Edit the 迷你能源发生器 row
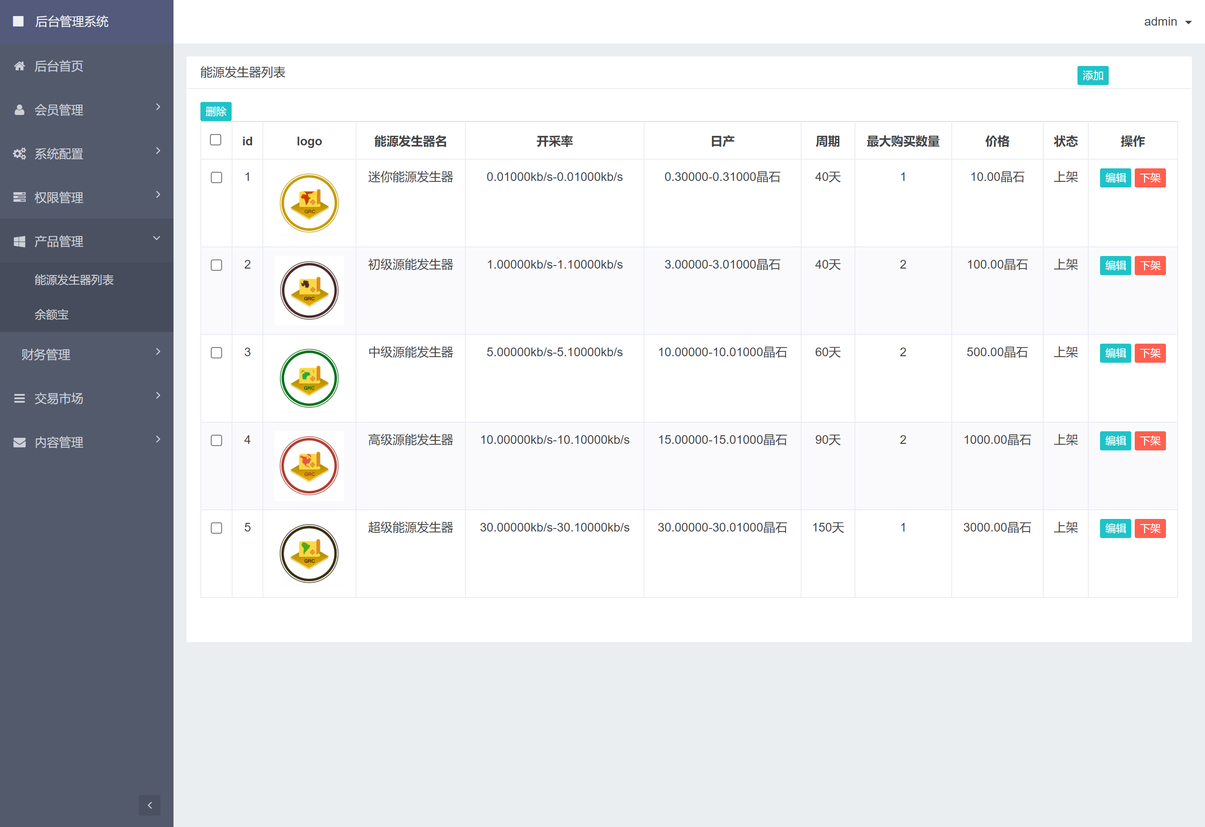The width and height of the screenshot is (1205, 827). 1115,178
